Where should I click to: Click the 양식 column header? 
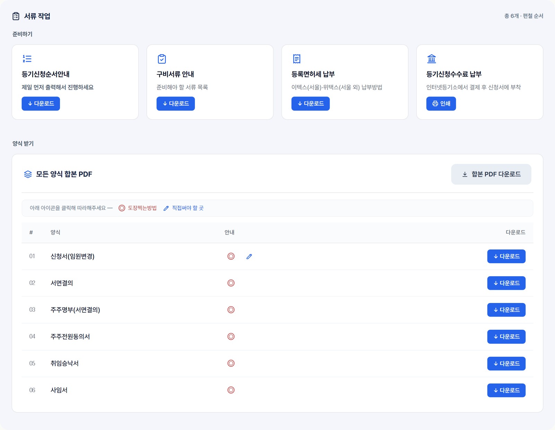pos(55,232)
